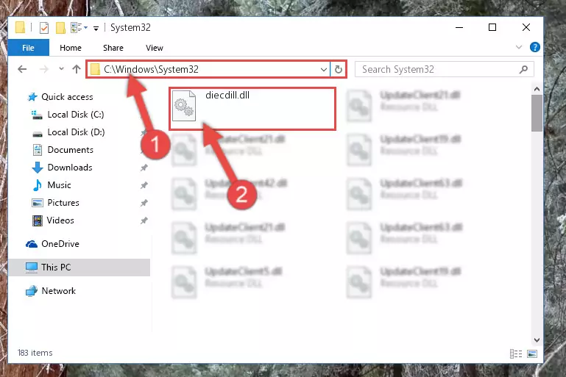Viewport: 566px width, 377px height.
Task: Click the address bar path C:\Windows\System32
Action: click(x=151, y=69)
